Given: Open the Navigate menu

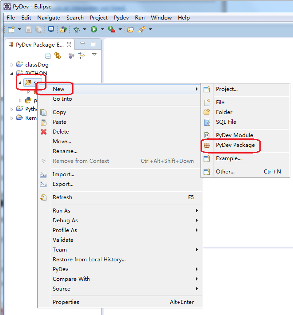Looking at the screenshot, I should [49, 18].
